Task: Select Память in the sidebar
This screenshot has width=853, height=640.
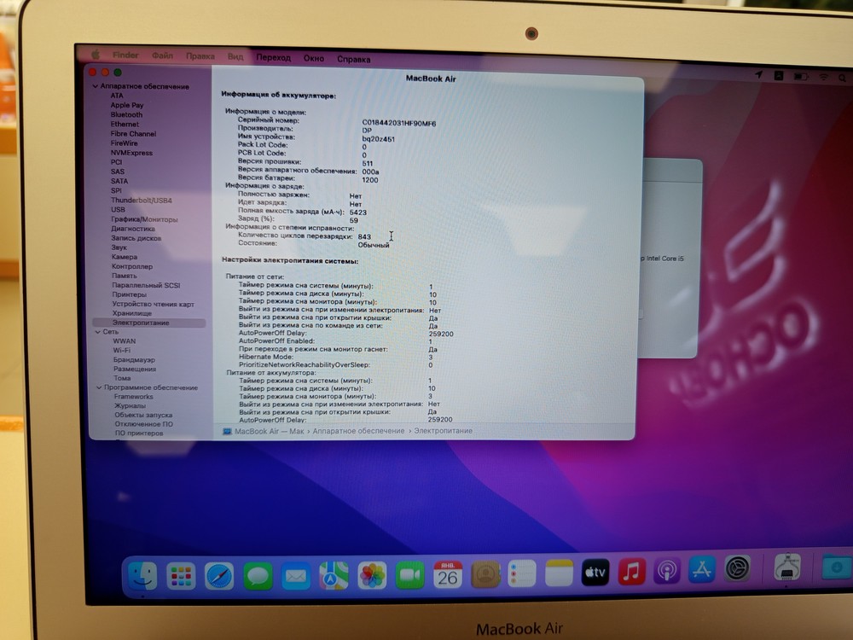Action: coord(124,276)
